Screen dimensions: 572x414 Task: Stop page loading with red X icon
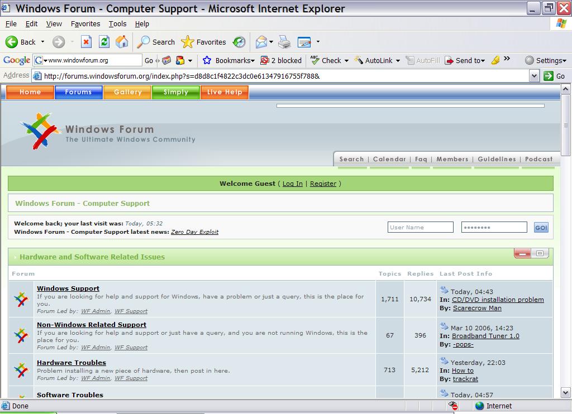86,42
